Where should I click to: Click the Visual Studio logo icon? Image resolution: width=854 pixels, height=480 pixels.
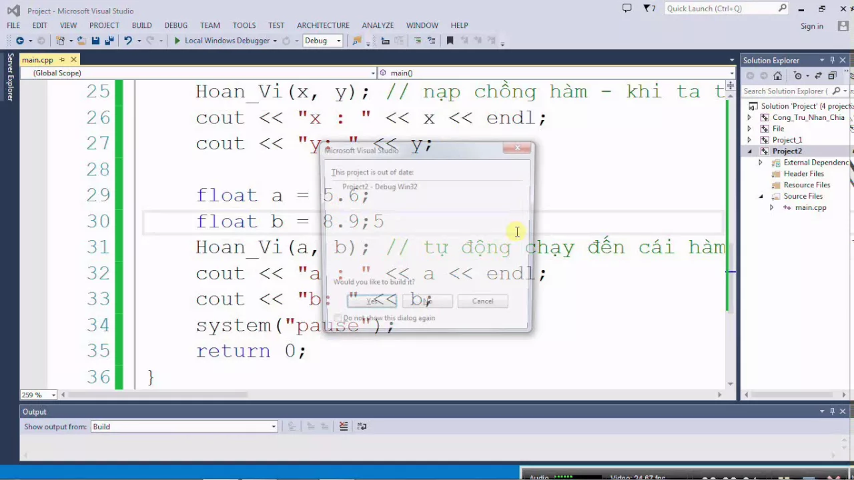pyautogui.click(x=13, y=10)
